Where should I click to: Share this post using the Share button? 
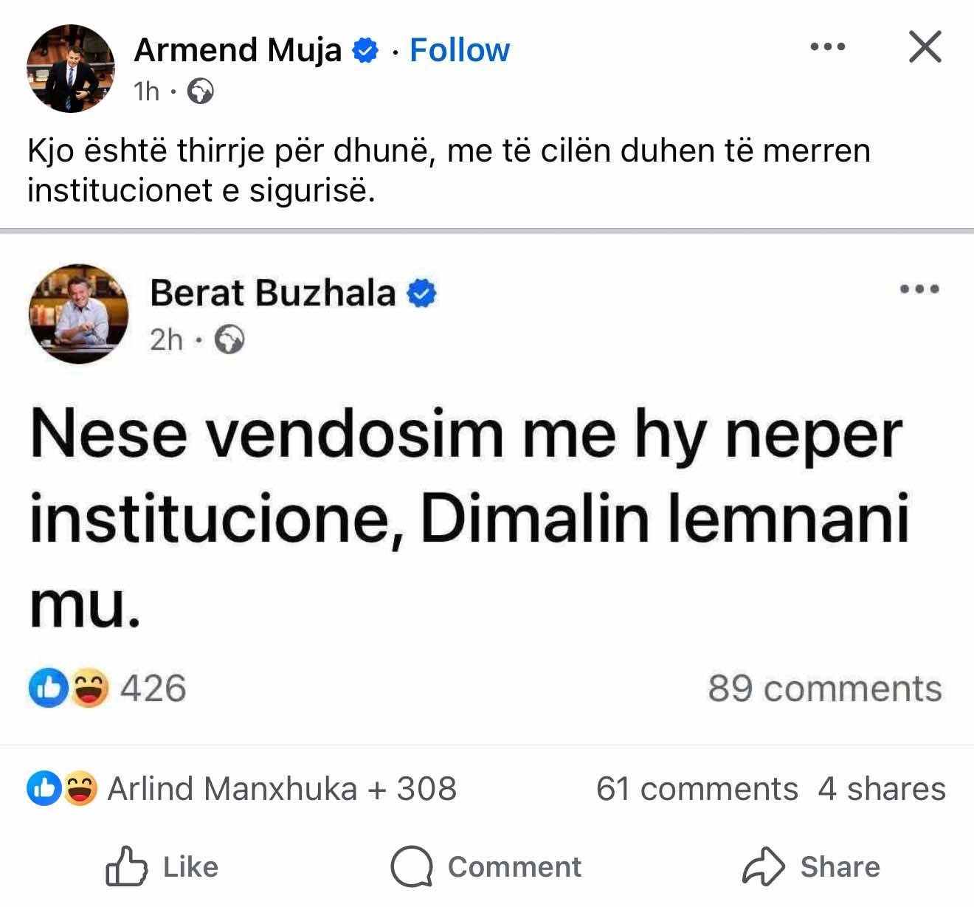point(811,866)
